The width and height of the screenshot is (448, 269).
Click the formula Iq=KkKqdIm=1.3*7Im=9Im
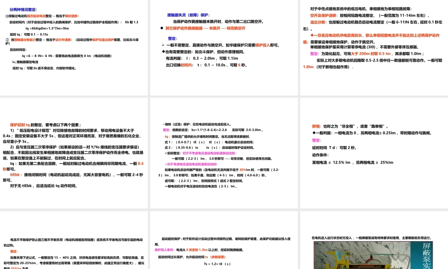[47, 28]
